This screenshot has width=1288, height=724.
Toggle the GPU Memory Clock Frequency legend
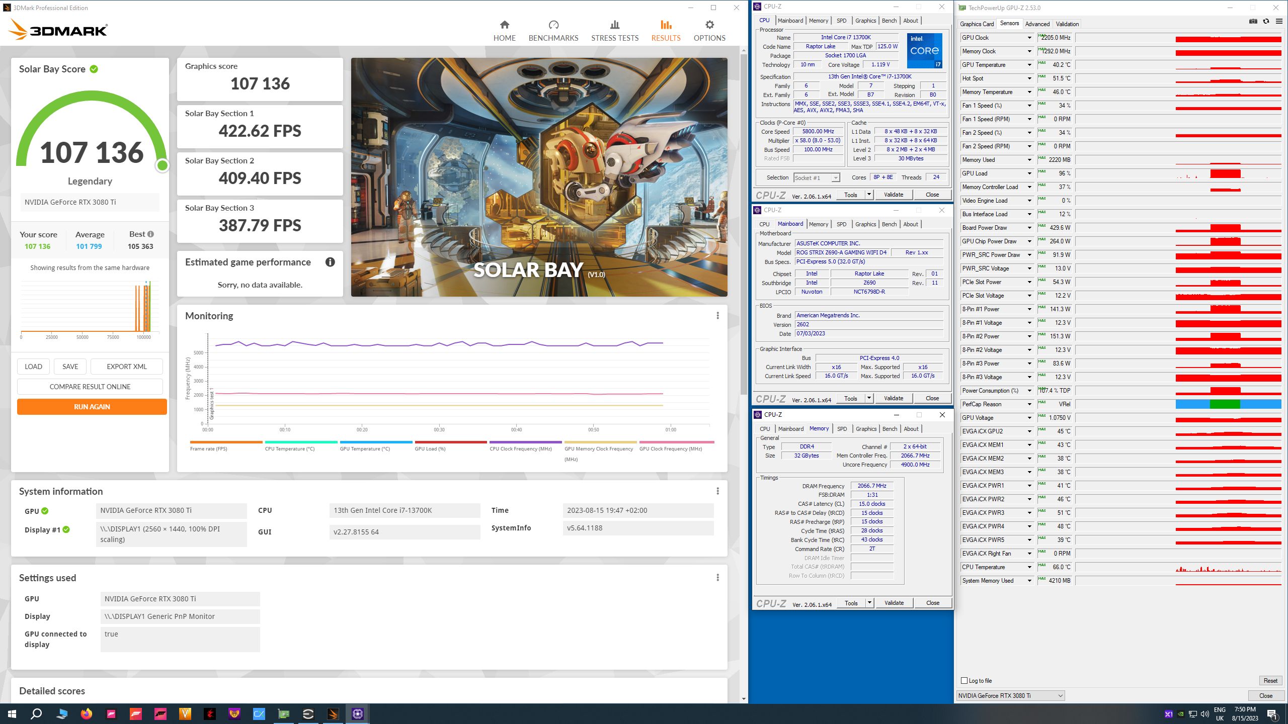(601, 451)
